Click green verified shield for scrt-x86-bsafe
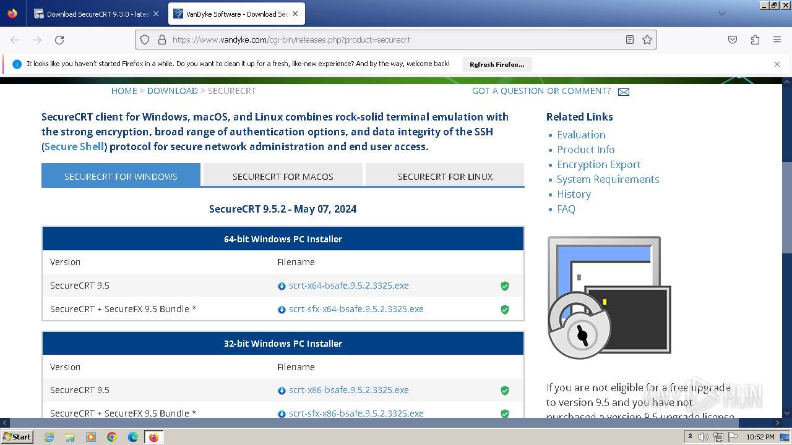The width and height of the screenshot is (792, 445). 505,391
